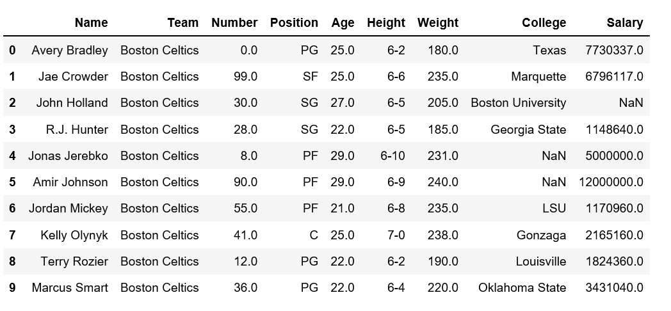This screenshot has width=671, height=311.
Task: Select the Georgia State college cell
Action: 528,129
